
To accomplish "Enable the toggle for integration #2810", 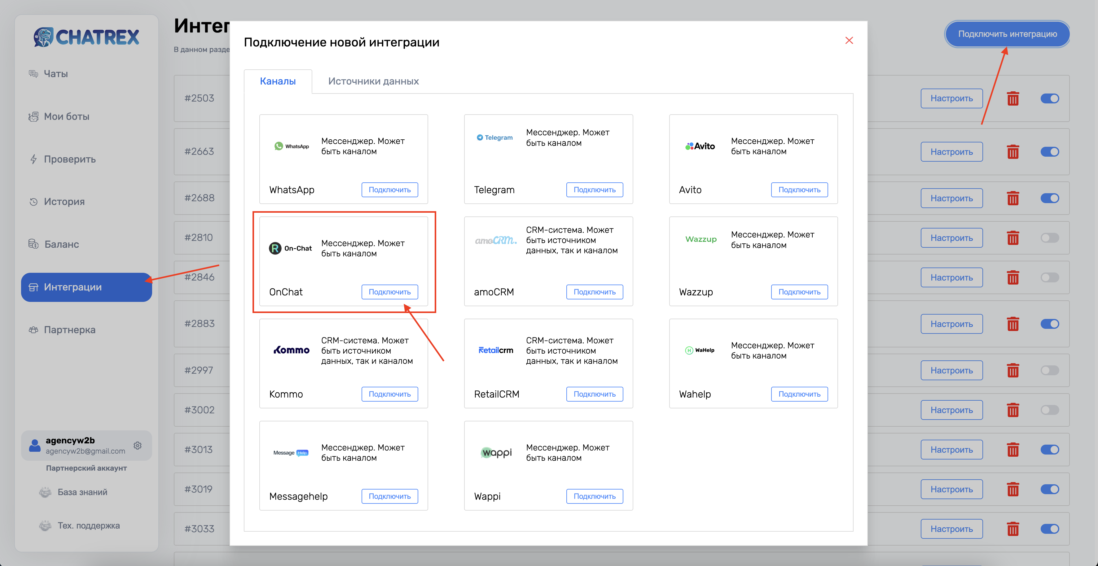I will (x=1050, y=238).
